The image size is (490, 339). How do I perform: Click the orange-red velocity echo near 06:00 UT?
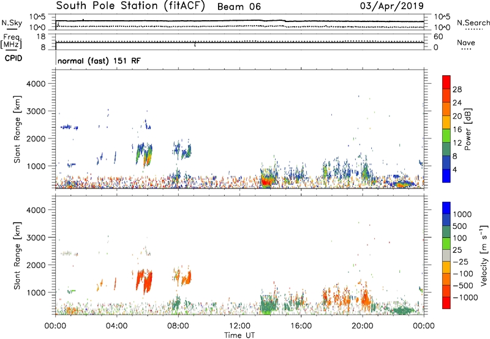(147, 282)
